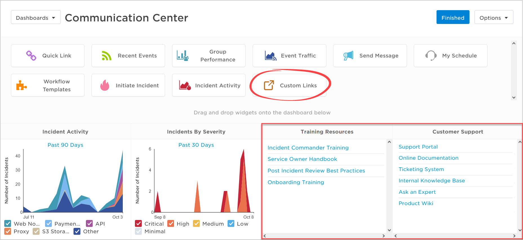Select the Initiate Incident widget label
Viewport: 523px width, 240px height.
pos(137,85)
